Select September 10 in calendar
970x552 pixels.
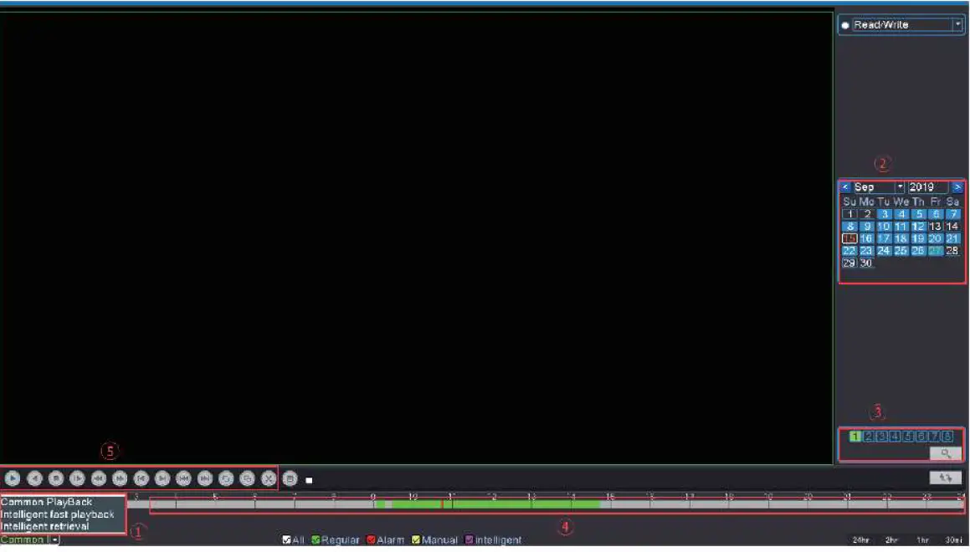pyautogui.click(x=884, y=227)
